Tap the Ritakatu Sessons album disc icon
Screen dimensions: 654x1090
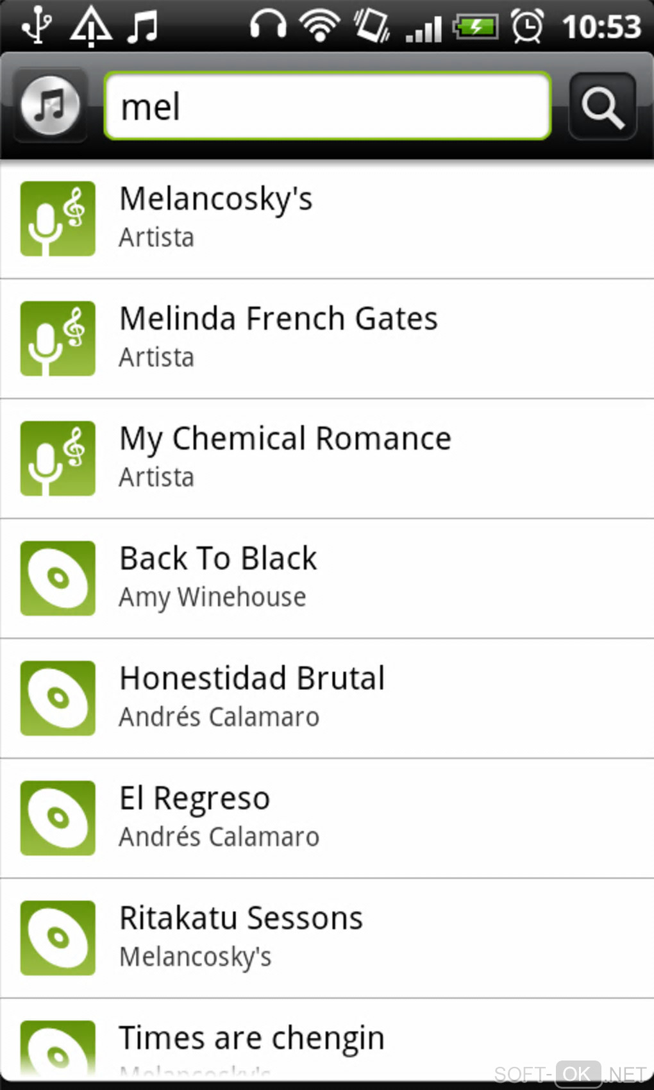pos(58,938)
